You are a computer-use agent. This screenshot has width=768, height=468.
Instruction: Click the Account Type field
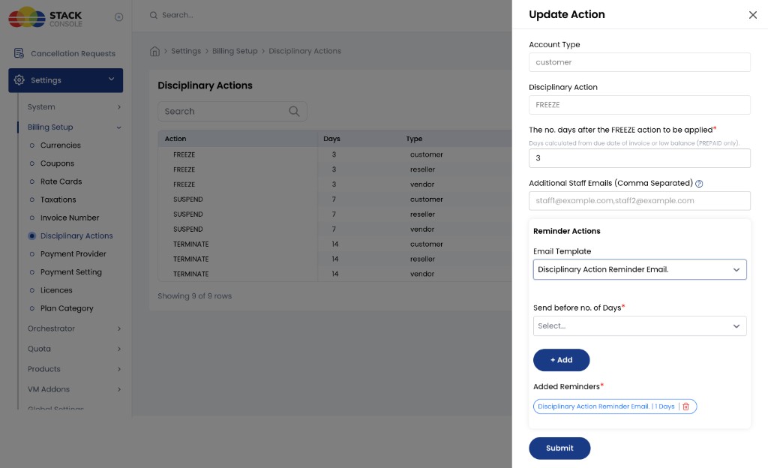tap(640, 62)
